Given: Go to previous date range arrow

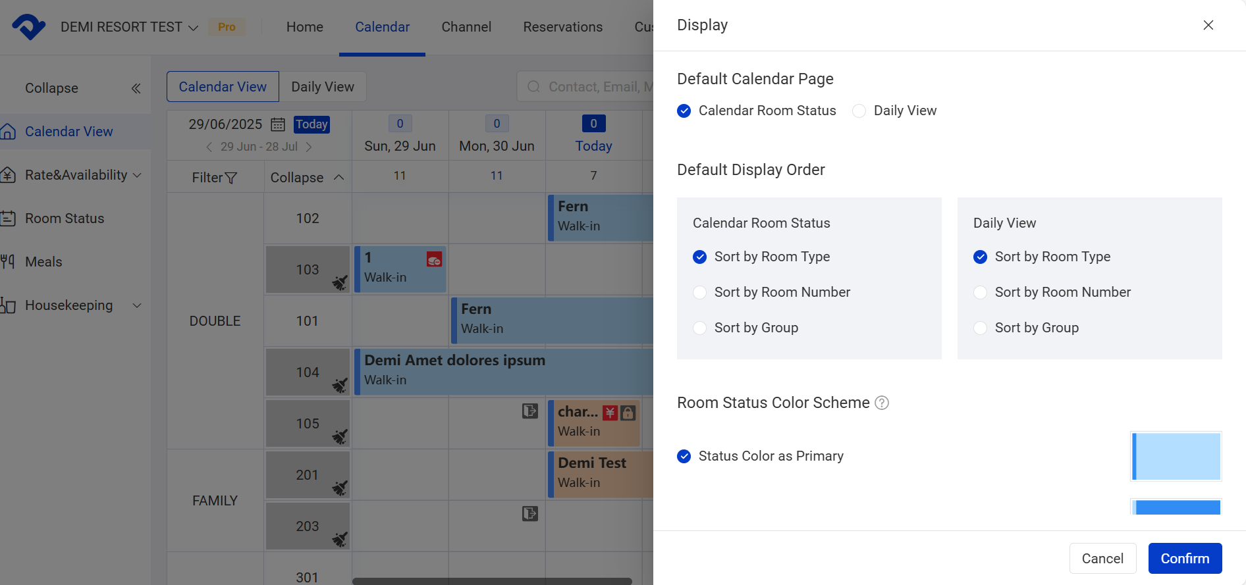Looking at the screenshot, I should (x=209, y=147).
